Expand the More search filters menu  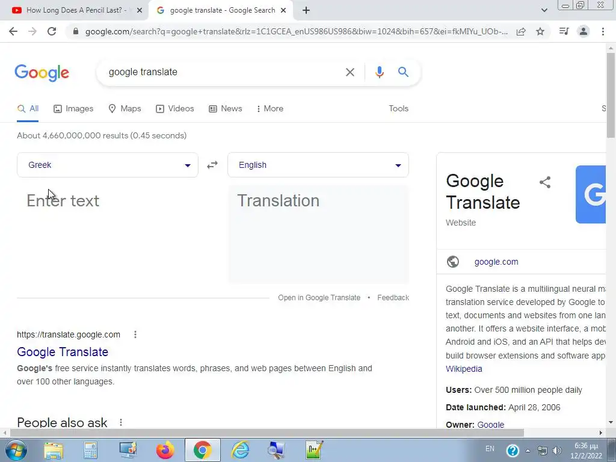point(269,108)
